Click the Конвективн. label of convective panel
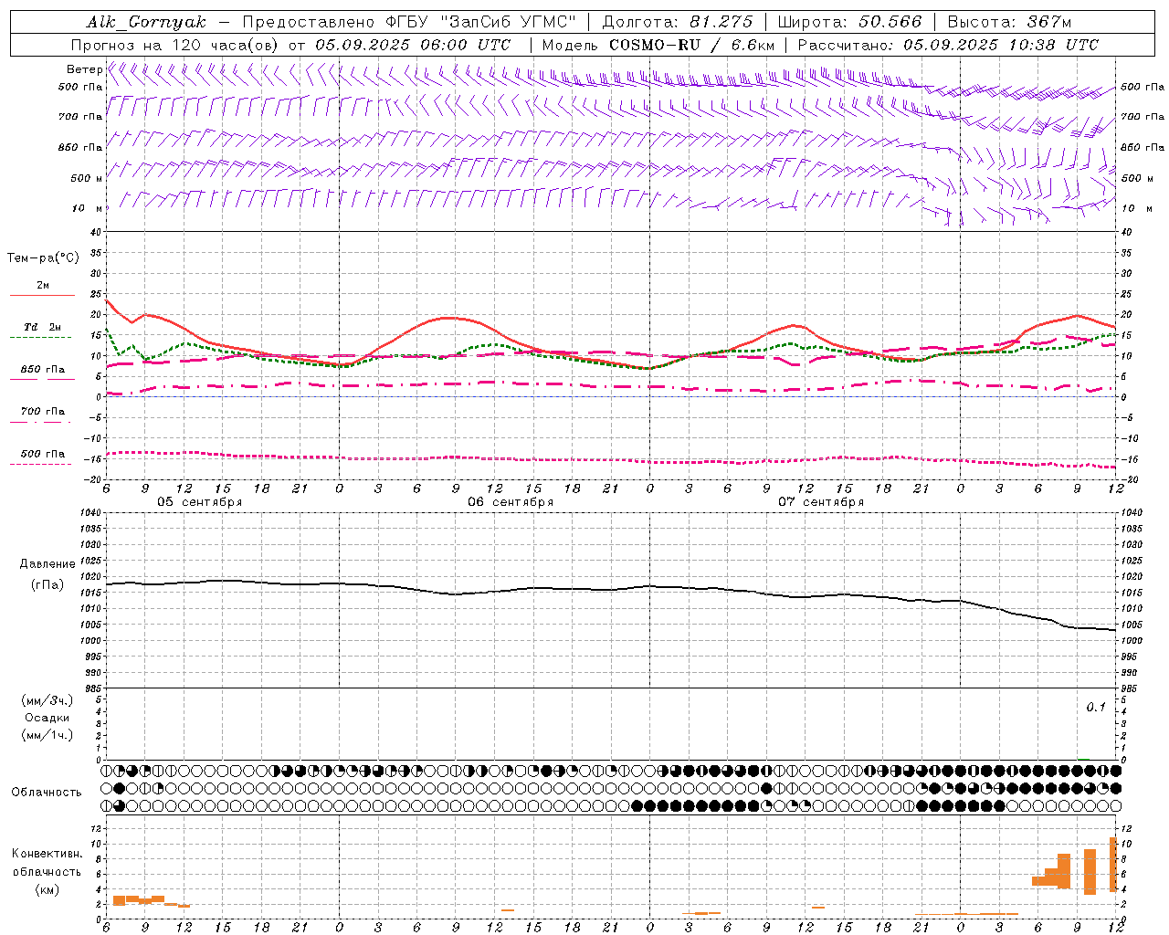This screenshot has width=1169, height=935. coord(47,854)
